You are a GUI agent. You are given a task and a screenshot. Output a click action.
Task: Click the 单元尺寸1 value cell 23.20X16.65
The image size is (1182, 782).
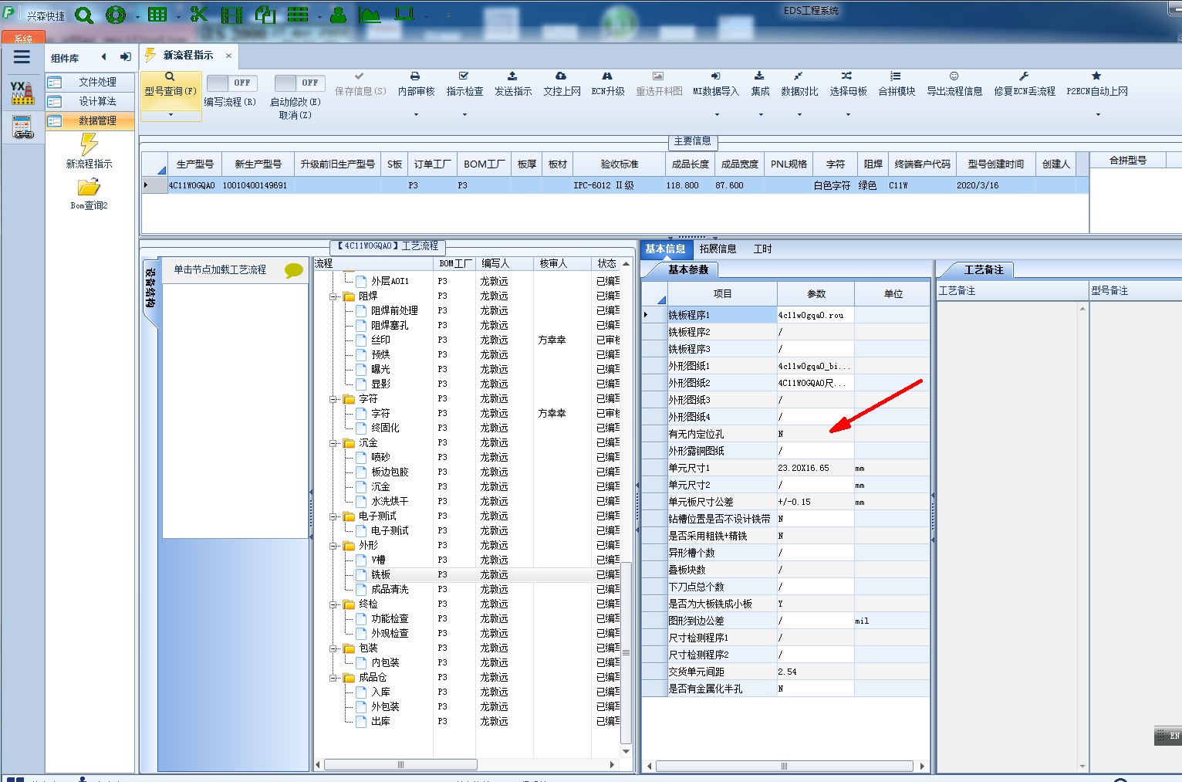pos(815,468)
